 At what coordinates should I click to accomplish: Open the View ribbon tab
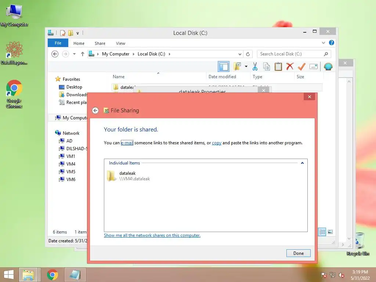click(x=120, y=43)
